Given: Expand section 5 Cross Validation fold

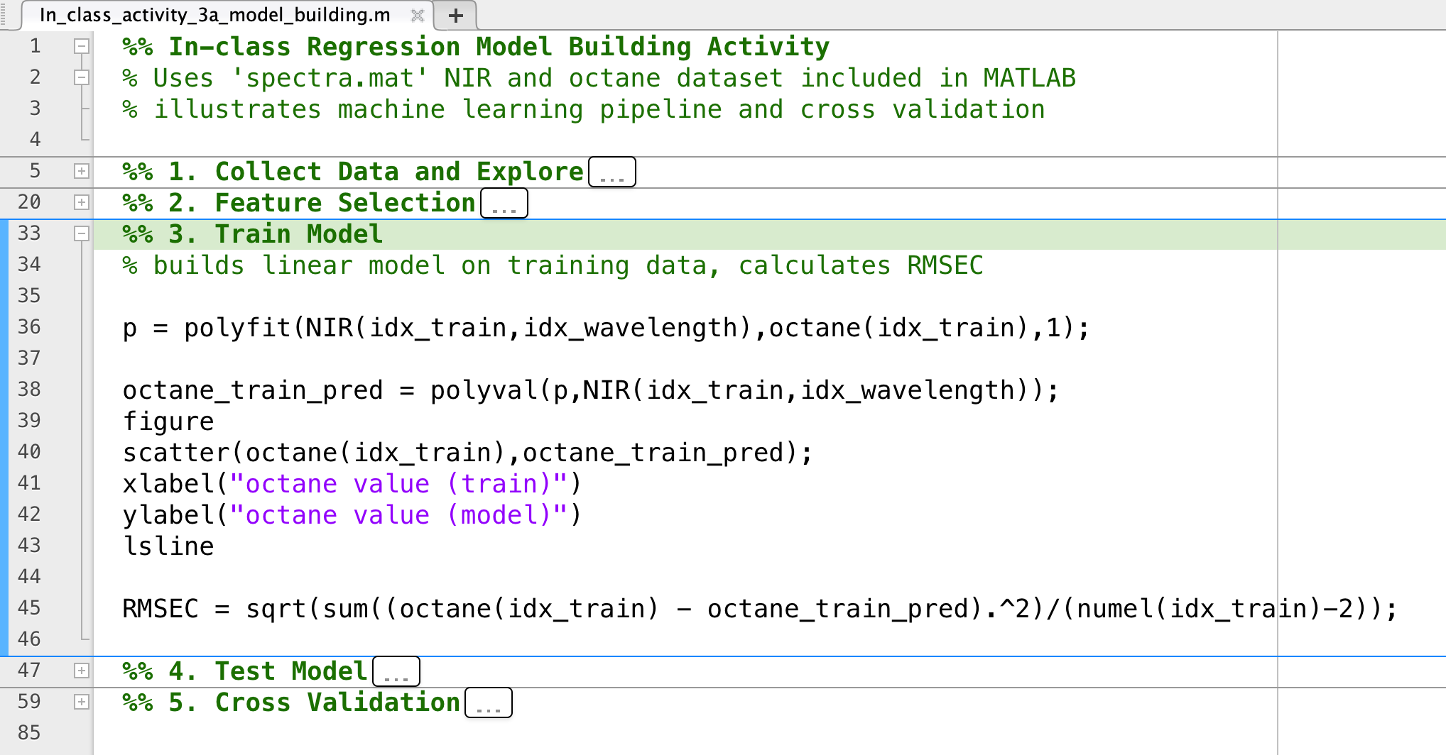Looking at the screenshot, I should click(x=82, y=702).
